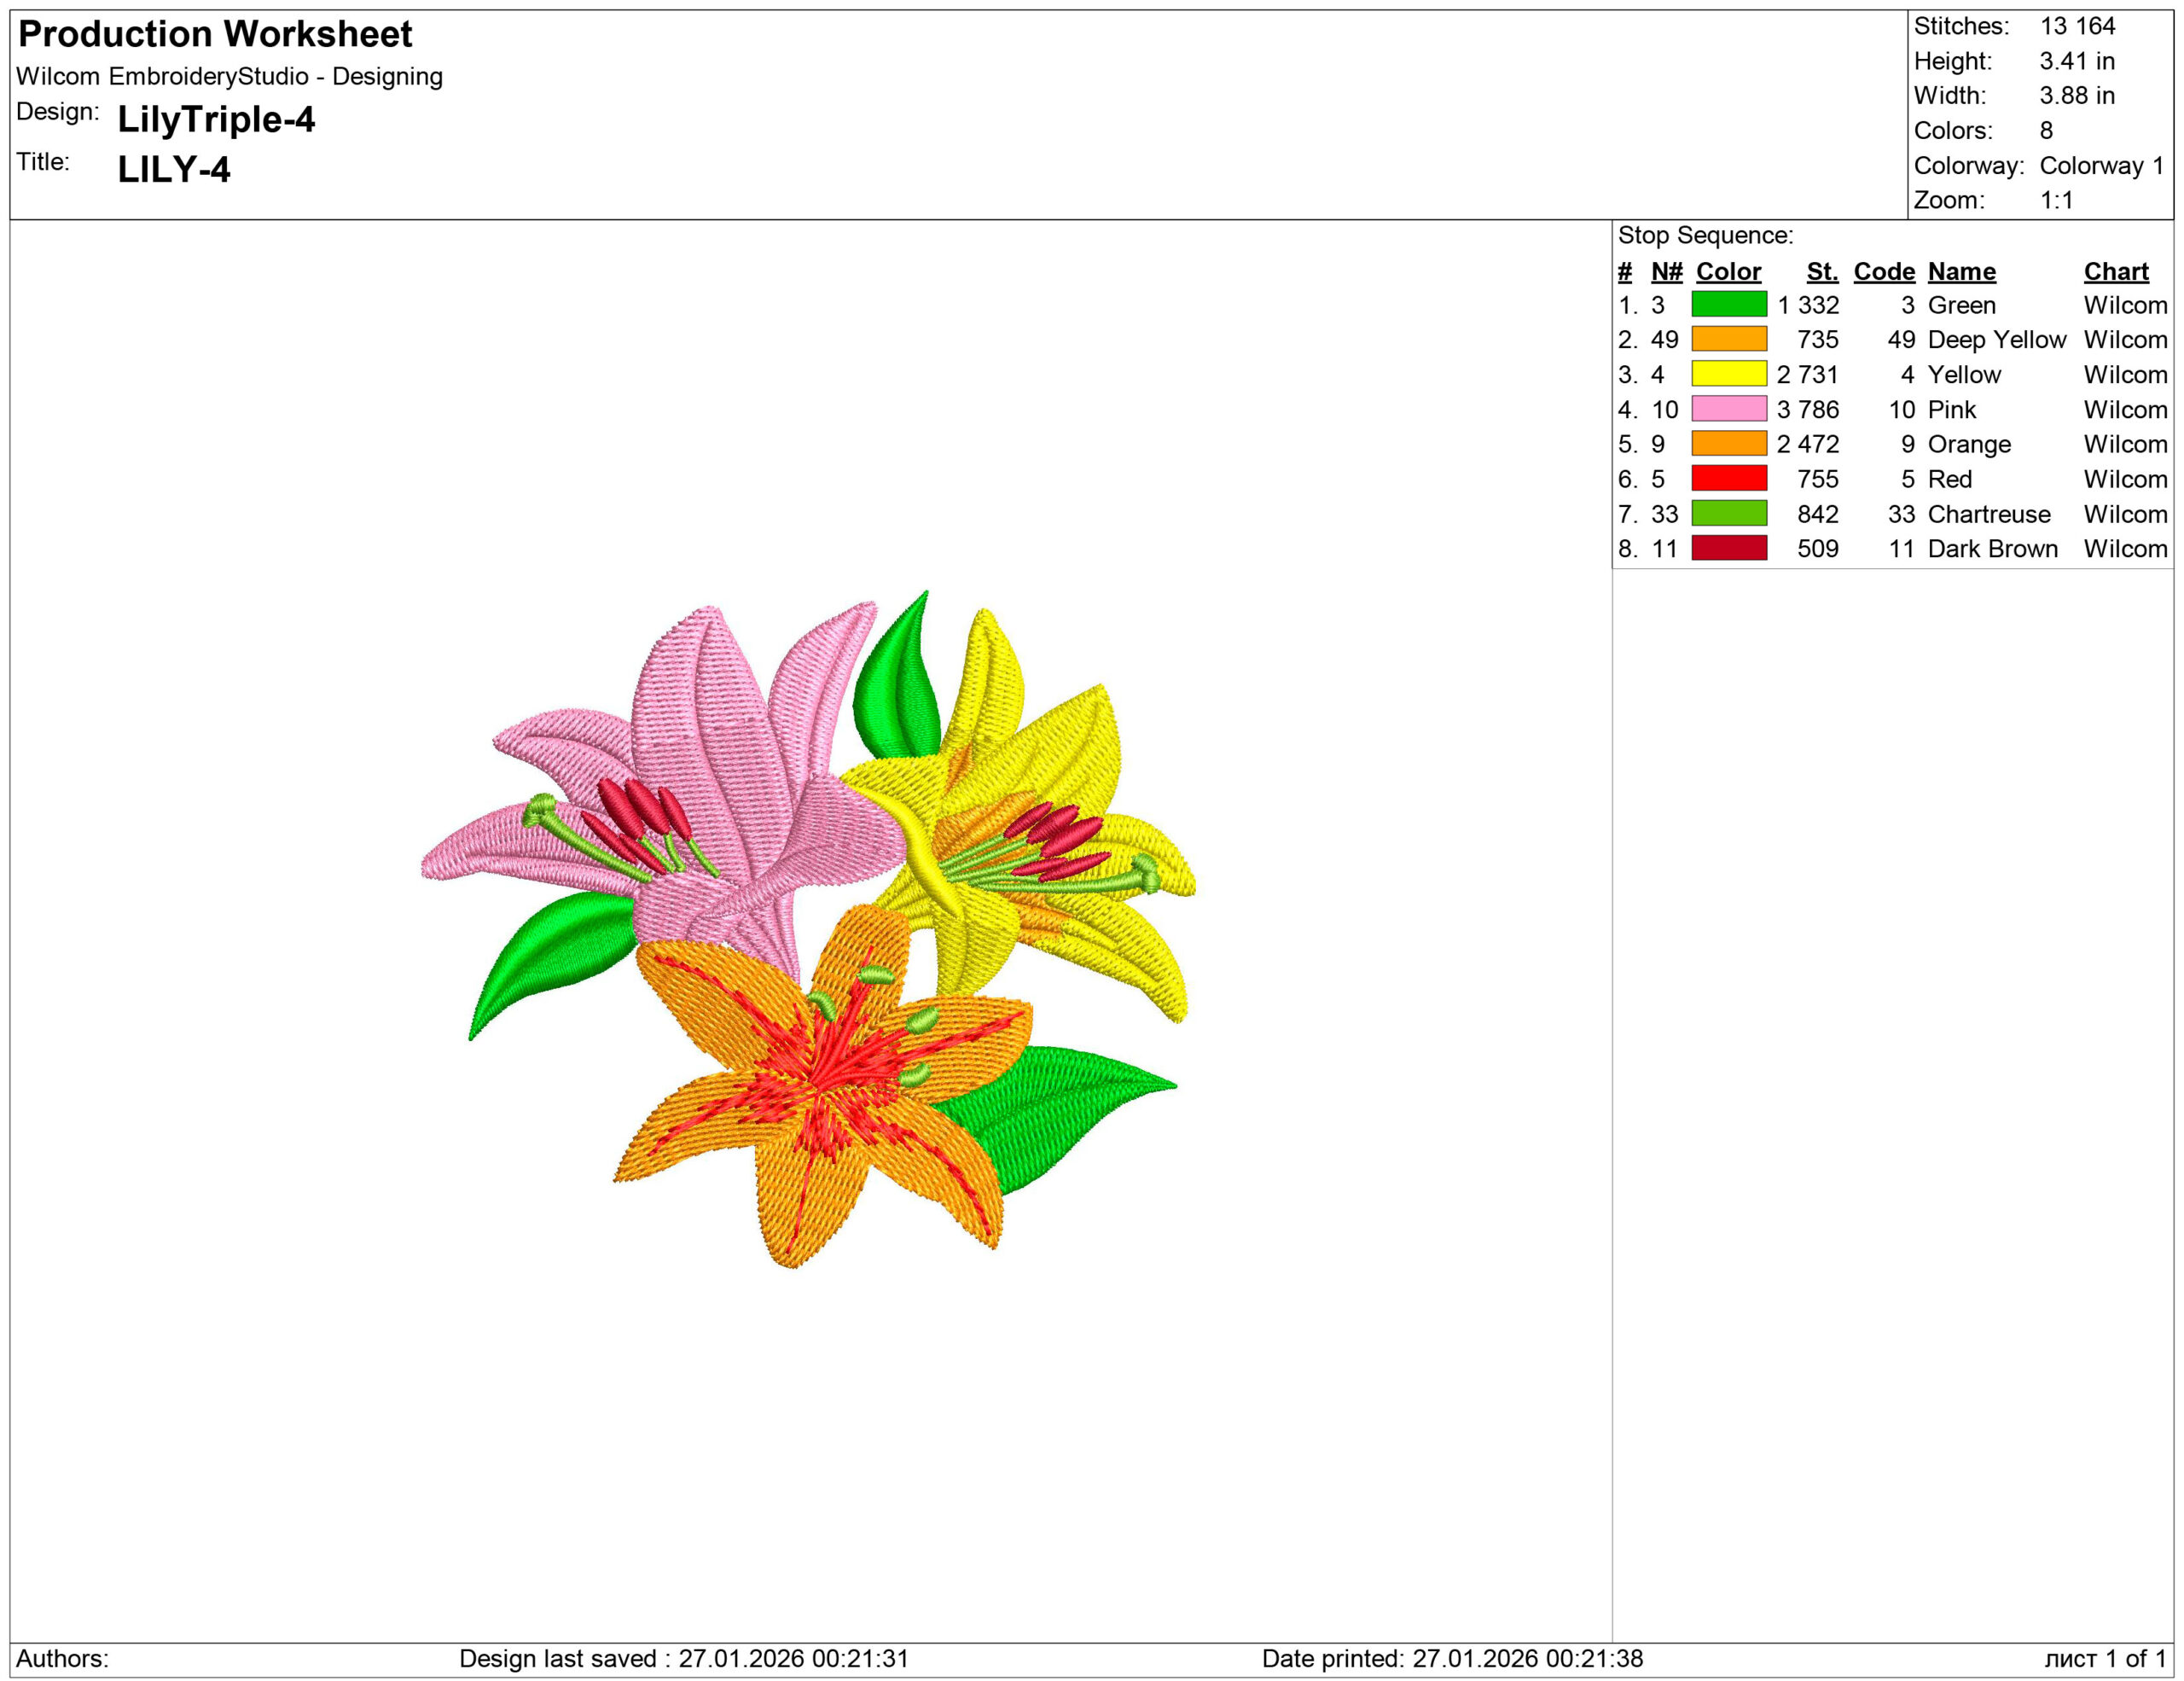Click the underlined Color column header
The image size is (2184, 1681).
1728,272
